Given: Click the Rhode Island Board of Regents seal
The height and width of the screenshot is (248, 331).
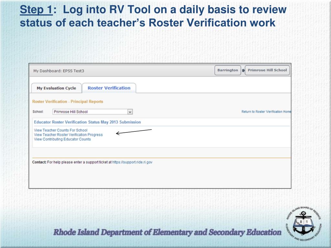Looking at the screenshot, I should coord(304,224).
